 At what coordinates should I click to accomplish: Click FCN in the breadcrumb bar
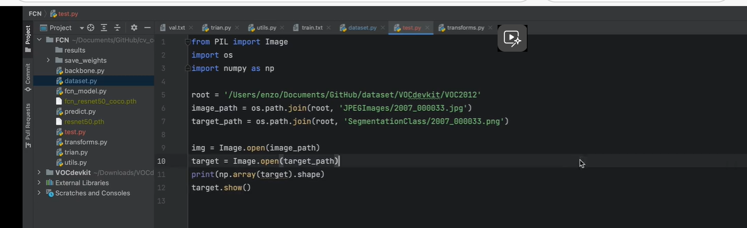pos(35,13)
